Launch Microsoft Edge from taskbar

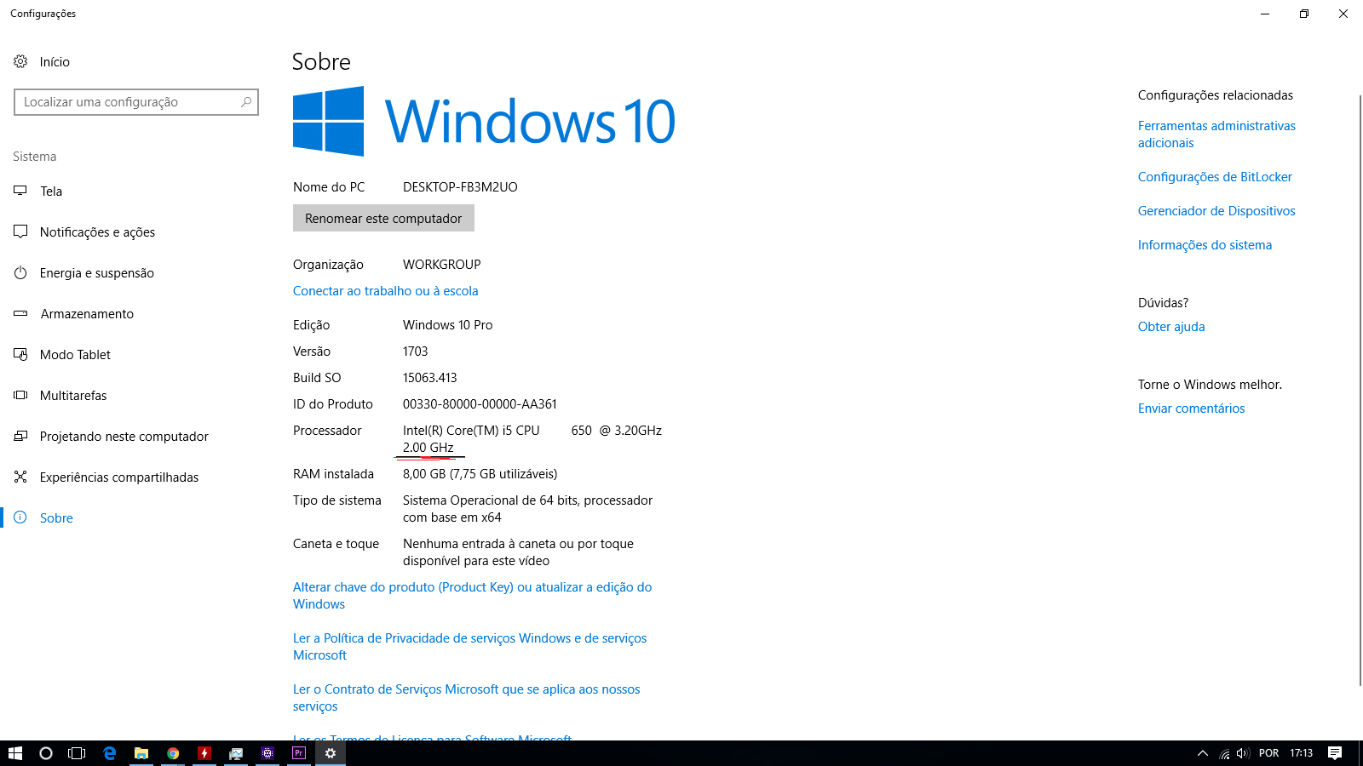point(110,753)
